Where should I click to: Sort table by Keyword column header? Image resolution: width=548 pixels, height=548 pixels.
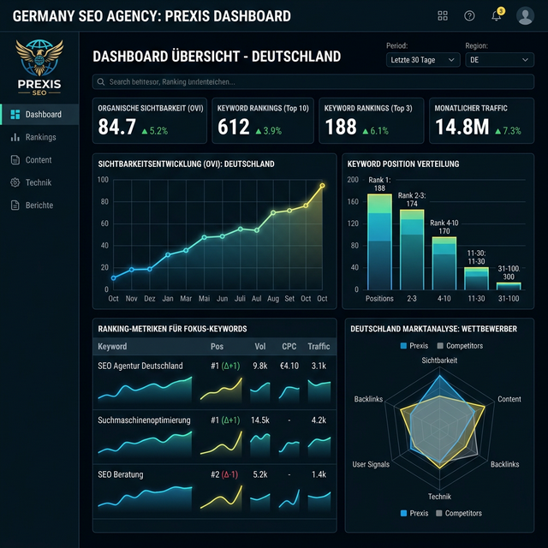pyautogui.click(x=112, y=346)
